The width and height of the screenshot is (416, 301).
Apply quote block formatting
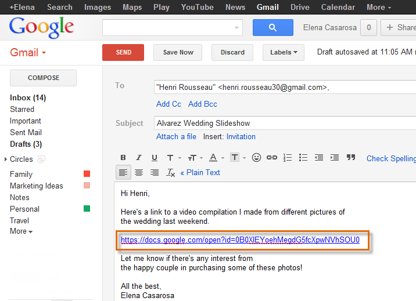[x=351, y=158]
